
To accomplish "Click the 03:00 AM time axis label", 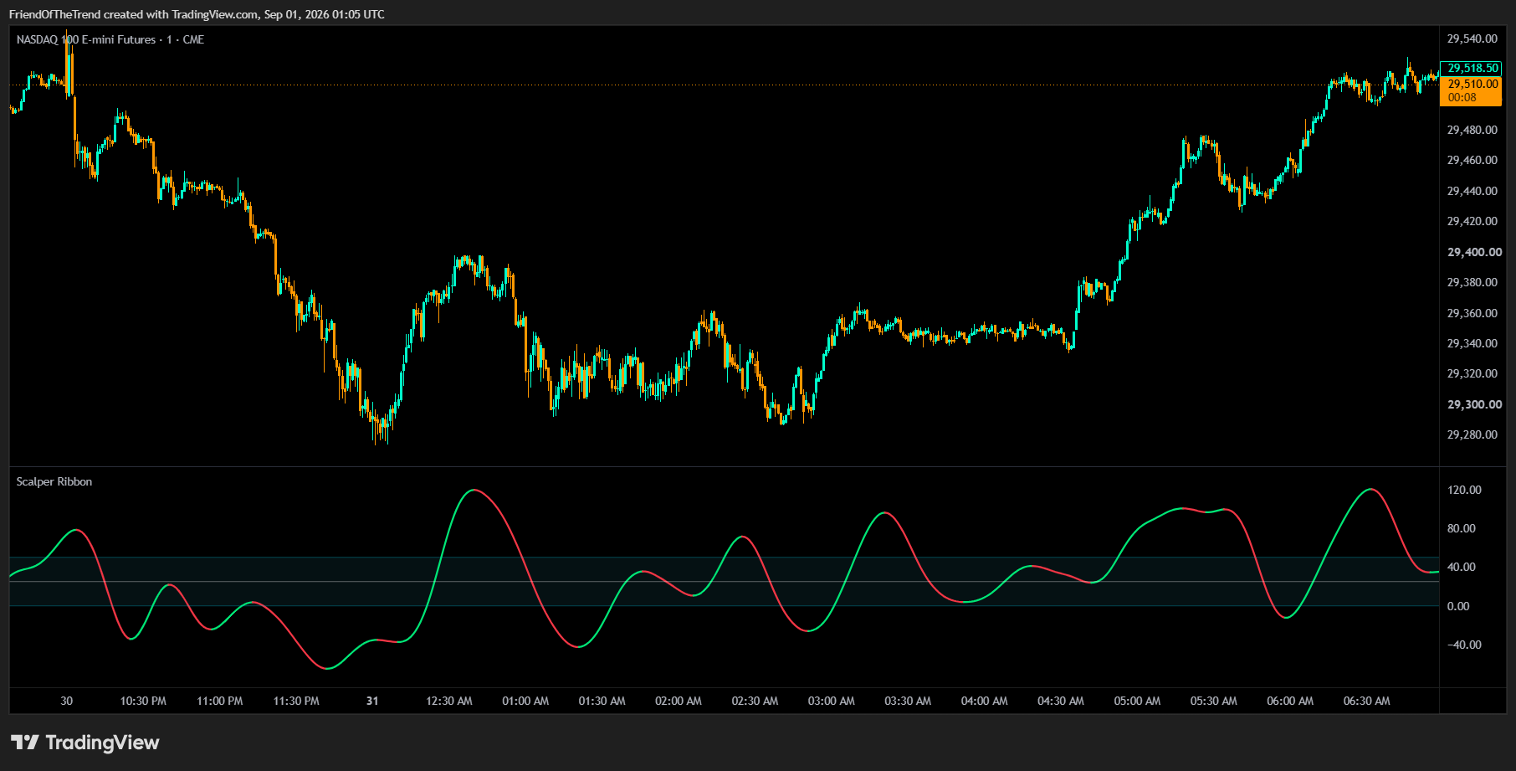I will (x=832, y=701).
